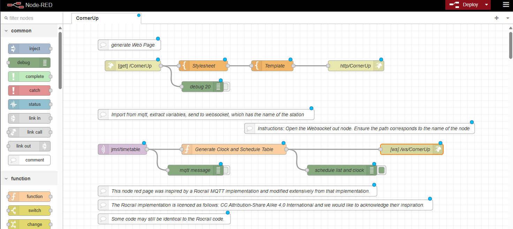Image resolution: width=513 pixels, height=229 pixels.
Task: Open the Deploy options dropdown arrow
Action: click(x=486, y=5)
